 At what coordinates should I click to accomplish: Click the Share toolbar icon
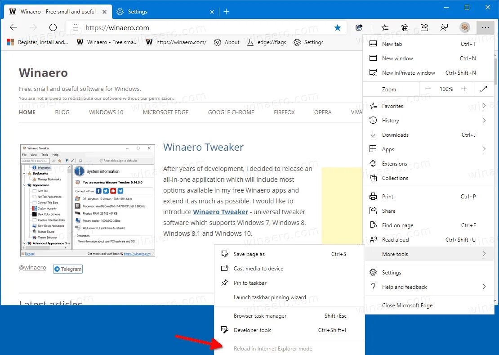click(424, 28)
